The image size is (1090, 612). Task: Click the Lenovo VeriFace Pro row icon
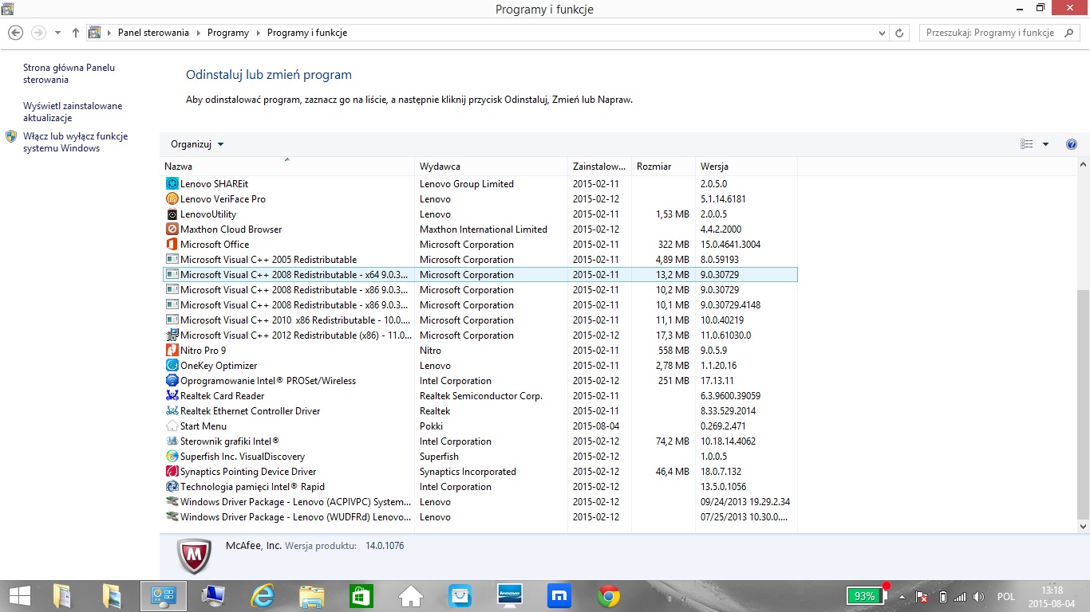pos(172,199)
